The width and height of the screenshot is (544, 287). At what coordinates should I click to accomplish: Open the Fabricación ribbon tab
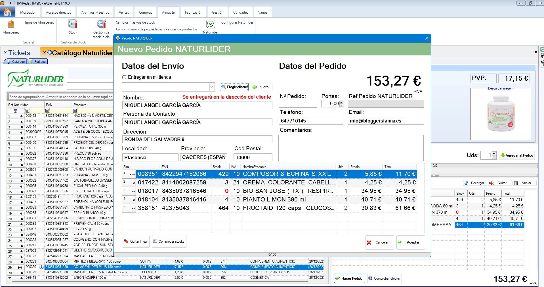194,13
